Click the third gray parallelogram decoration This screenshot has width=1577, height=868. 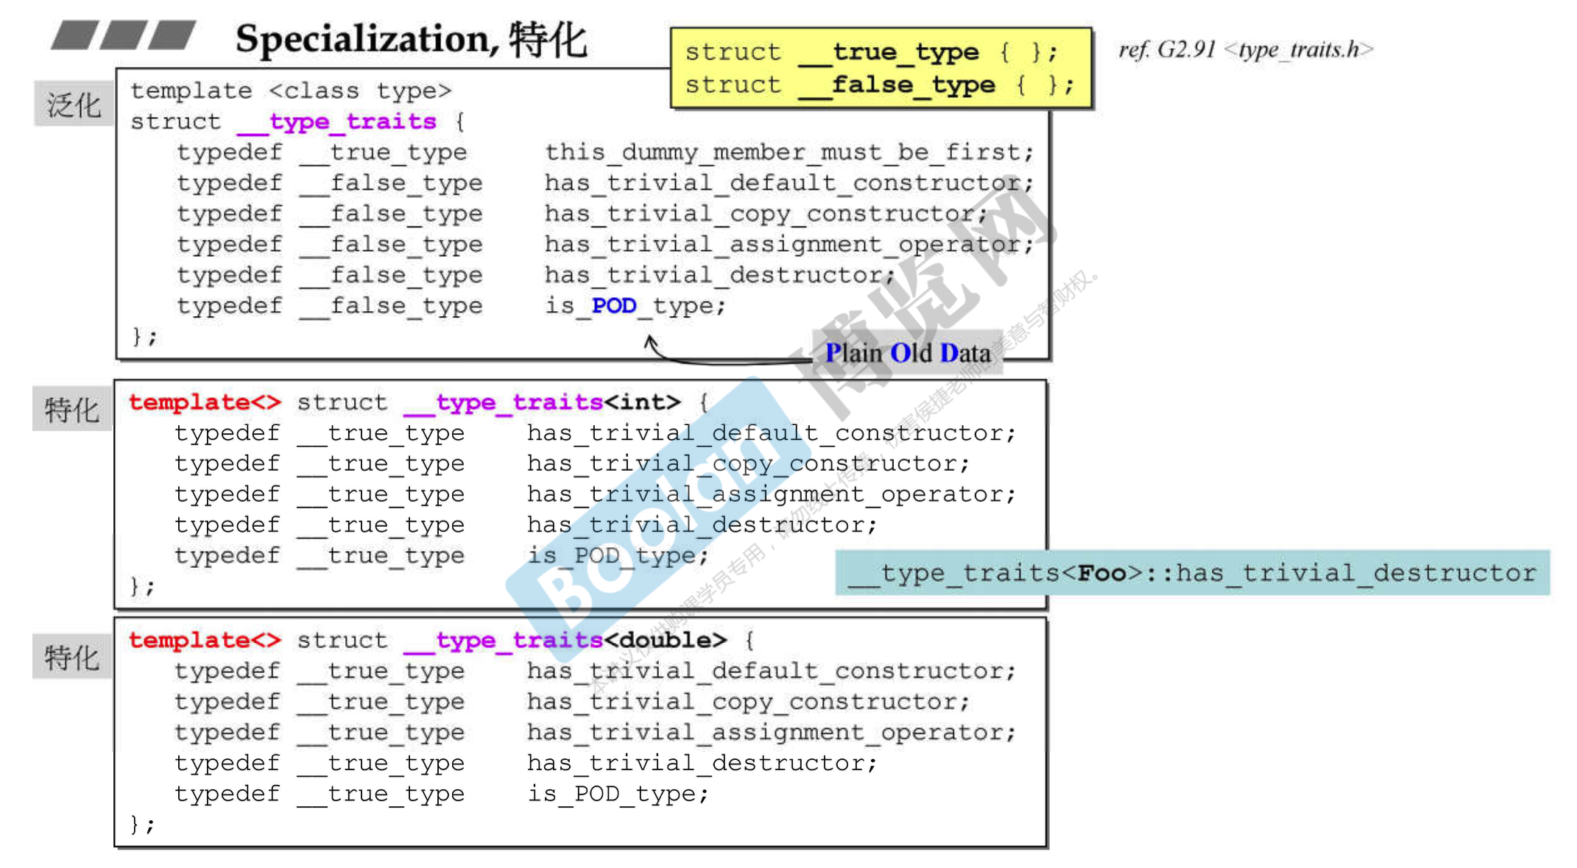(x=172, y=35)
